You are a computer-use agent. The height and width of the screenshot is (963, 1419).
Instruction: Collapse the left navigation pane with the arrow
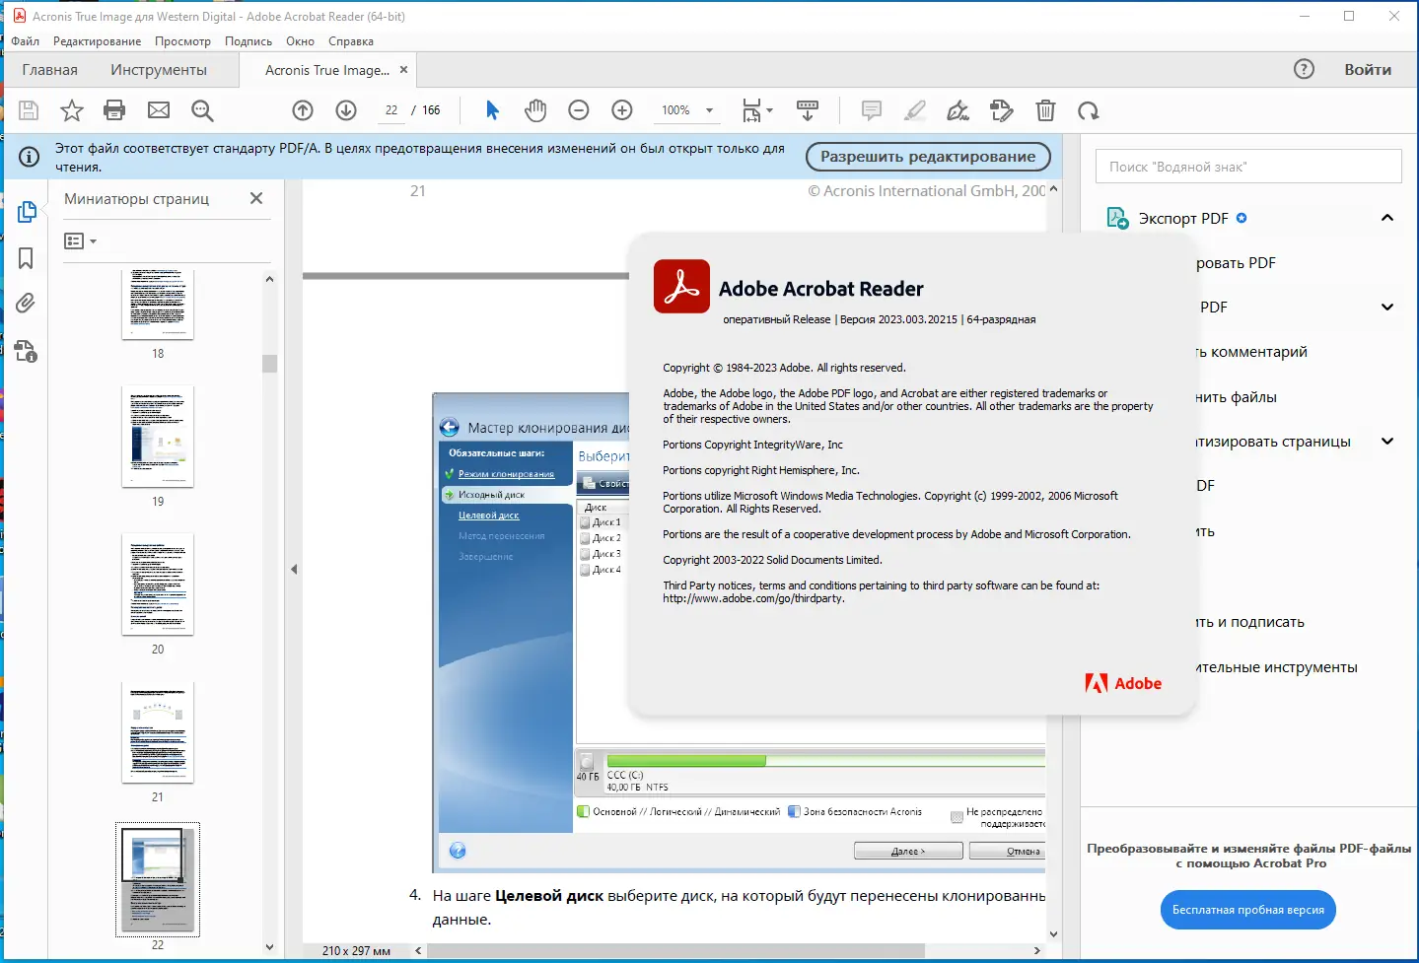(x=294, y=569)
